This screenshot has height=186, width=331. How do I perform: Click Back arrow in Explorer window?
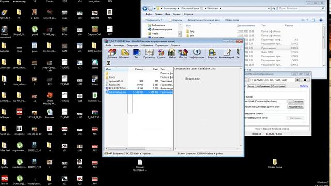click(145, 8)
